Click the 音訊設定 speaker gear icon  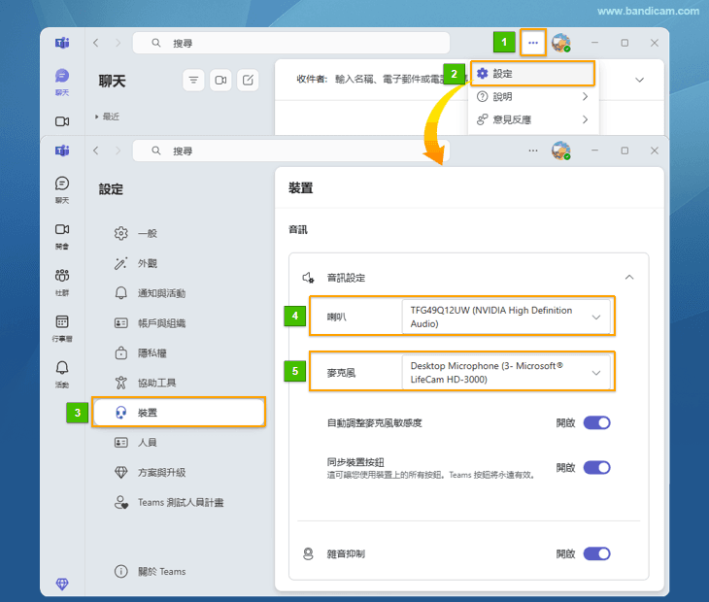coord(309,278)
